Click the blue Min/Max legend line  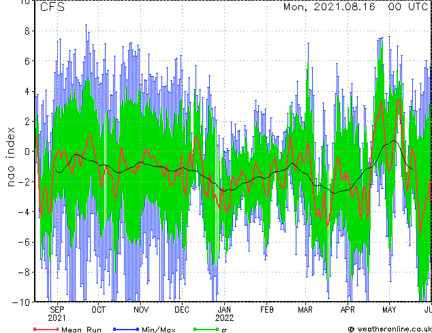point(126,329)
